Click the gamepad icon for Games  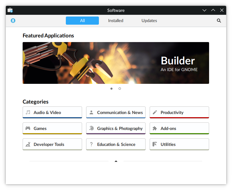(28, 128)
